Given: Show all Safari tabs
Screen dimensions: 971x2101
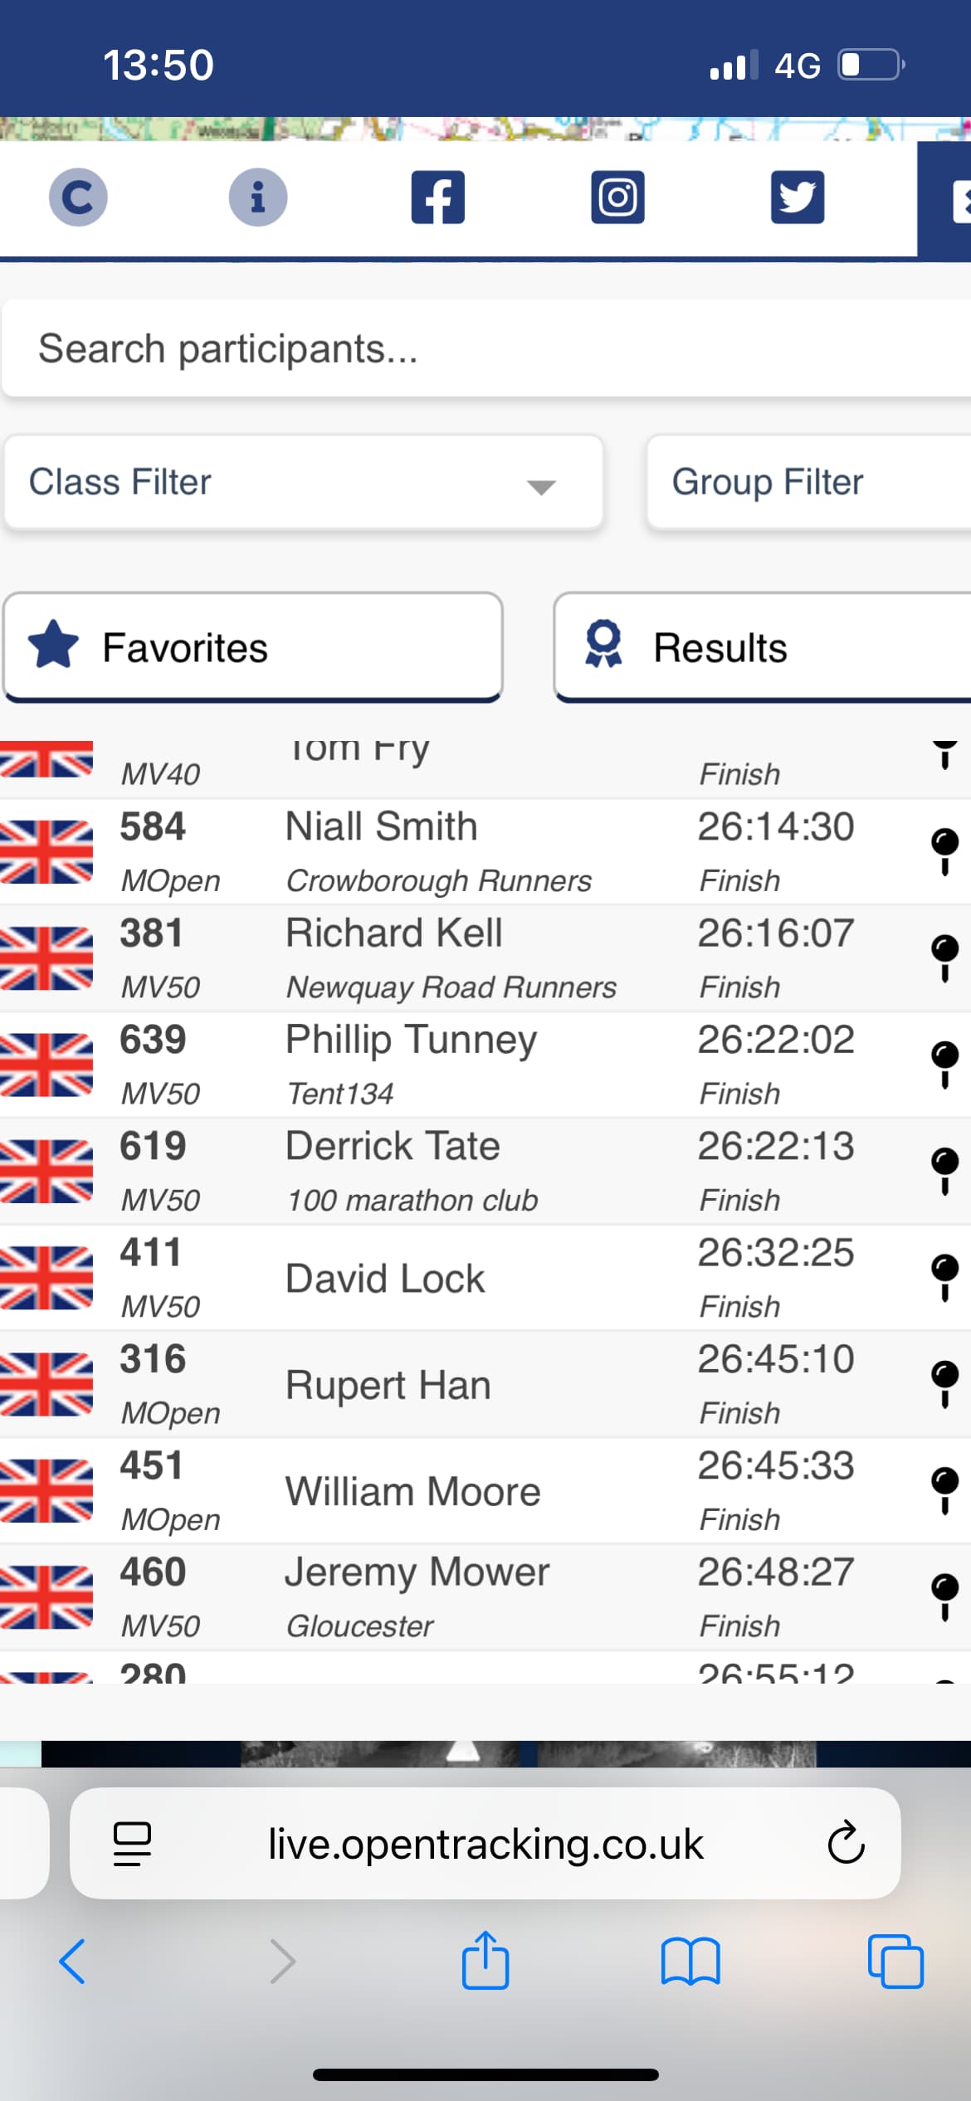Looking at the screenshot, I should coord(895,1962).
